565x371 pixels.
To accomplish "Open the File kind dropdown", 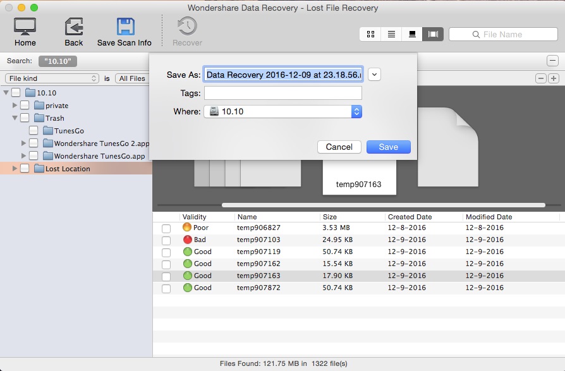I will click(x=52, y=78).
